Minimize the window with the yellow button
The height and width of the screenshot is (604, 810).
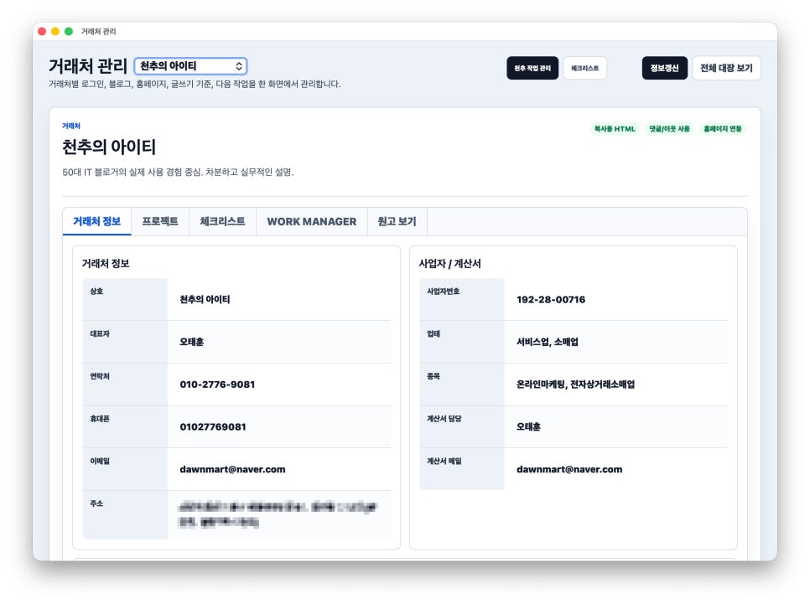[55, 32]
